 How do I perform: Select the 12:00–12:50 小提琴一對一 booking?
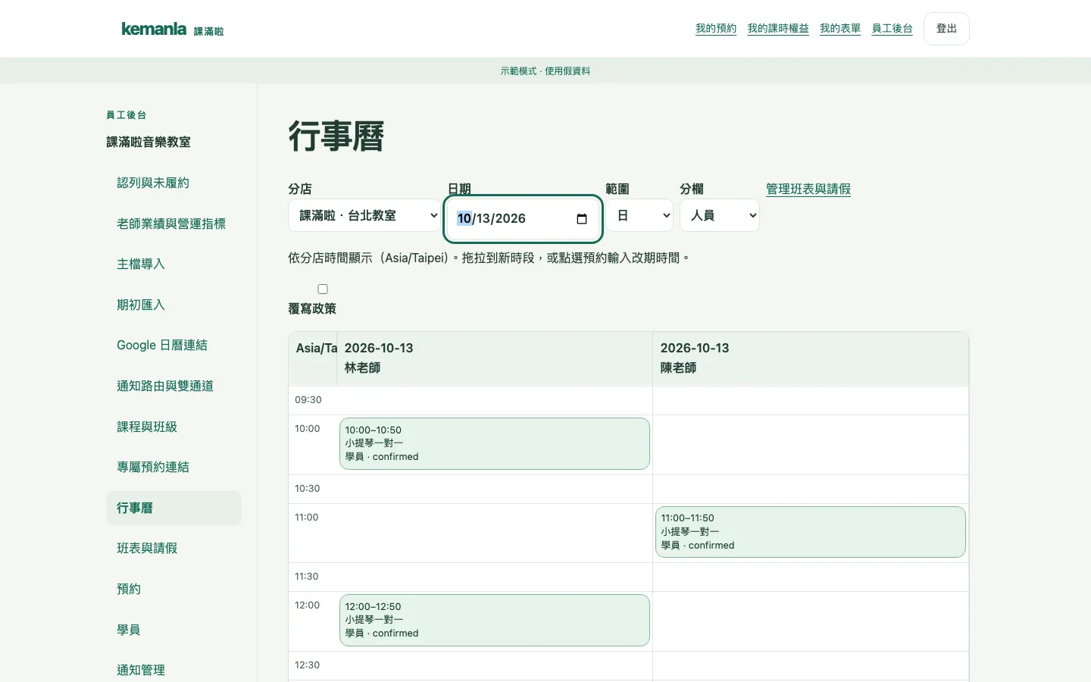point(495,620)
